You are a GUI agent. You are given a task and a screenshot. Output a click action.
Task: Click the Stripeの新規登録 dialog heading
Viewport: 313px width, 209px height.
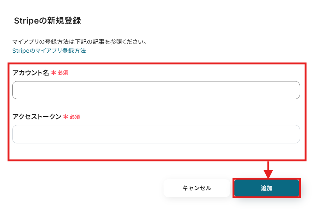point(47,21)
